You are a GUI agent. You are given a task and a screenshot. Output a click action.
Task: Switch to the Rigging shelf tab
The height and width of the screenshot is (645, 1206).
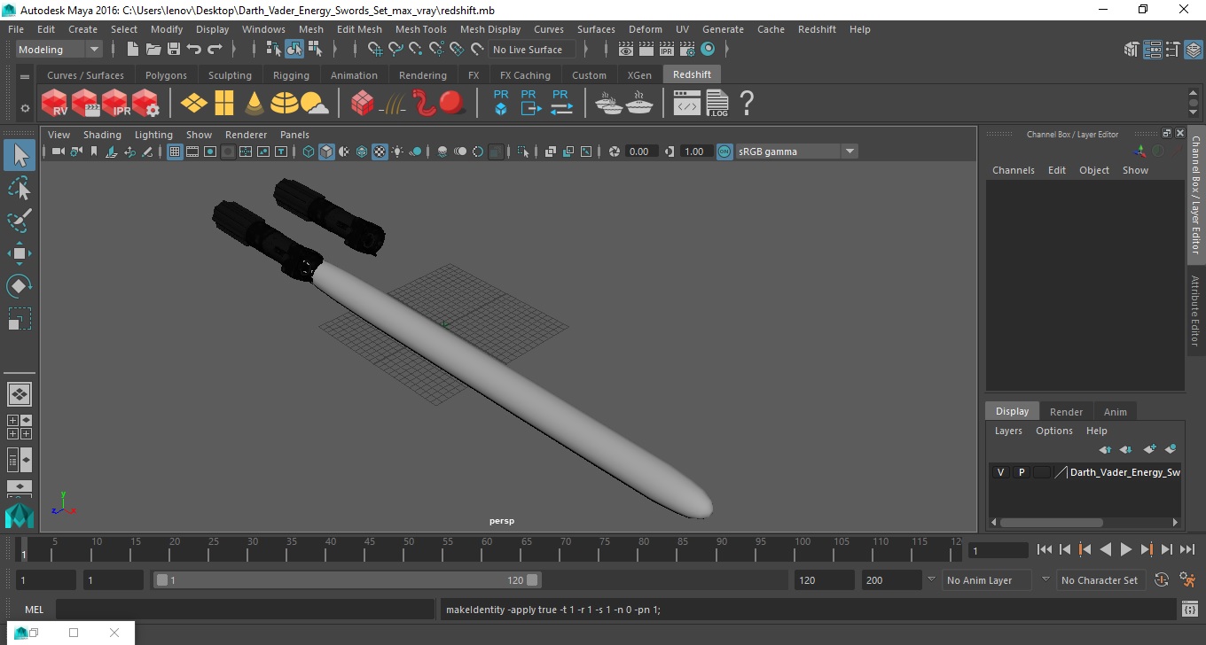[x=291, y=75]
